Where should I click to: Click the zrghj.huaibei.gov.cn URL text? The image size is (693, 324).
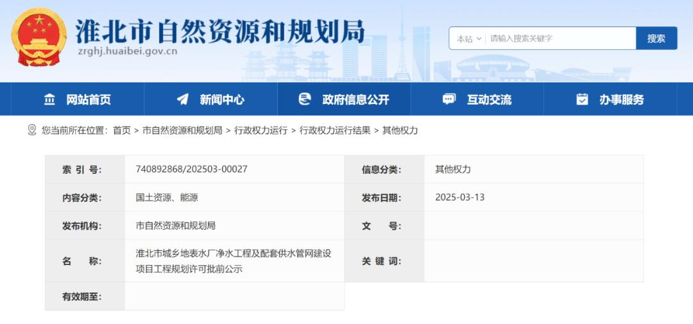[127, 51]
